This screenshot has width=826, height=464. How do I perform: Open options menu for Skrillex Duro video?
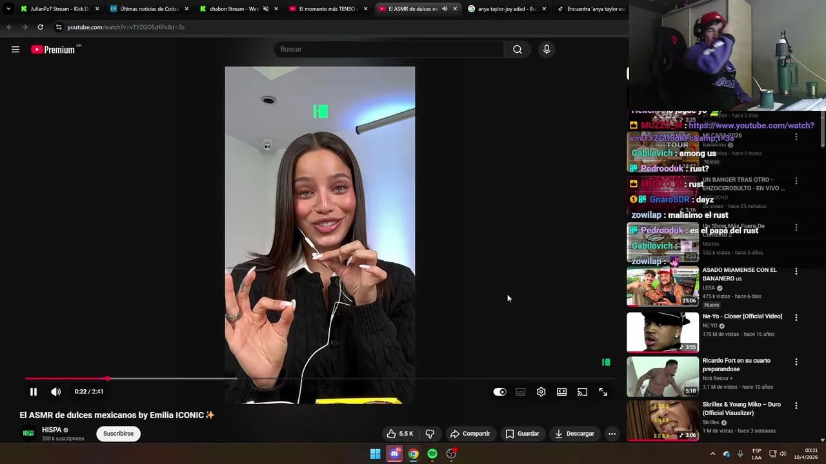tap(796, 406)
